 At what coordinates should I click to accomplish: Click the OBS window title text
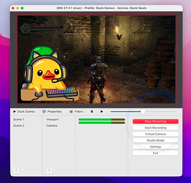(102, 8)
